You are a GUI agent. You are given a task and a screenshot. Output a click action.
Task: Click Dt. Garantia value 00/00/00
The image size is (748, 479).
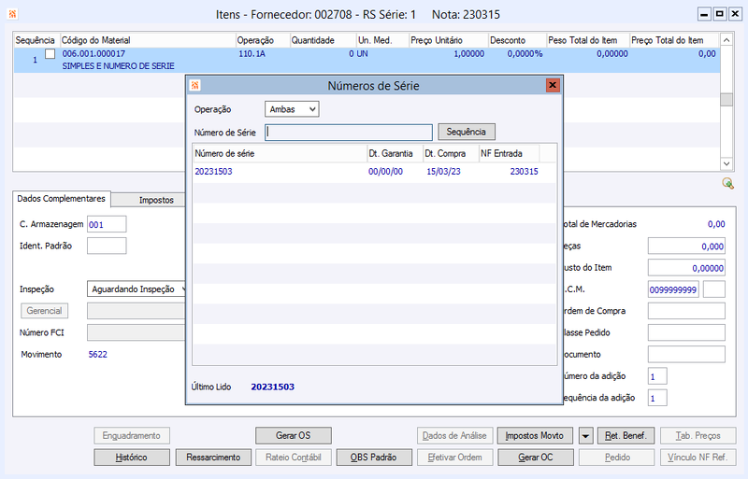pos(385,172)
